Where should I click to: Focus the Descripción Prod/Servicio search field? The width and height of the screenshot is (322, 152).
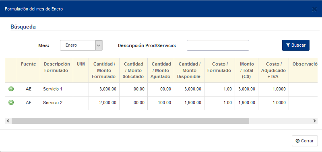(x=218, y=45)
